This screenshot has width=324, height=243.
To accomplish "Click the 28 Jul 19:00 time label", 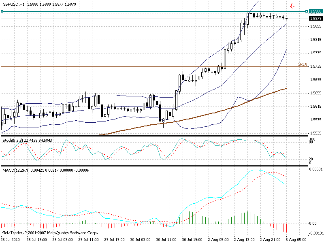I will (36, 240).
